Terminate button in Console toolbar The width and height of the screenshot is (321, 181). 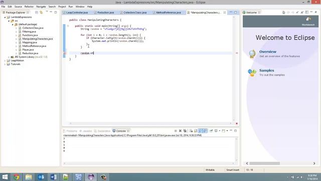tap(176, 131)
